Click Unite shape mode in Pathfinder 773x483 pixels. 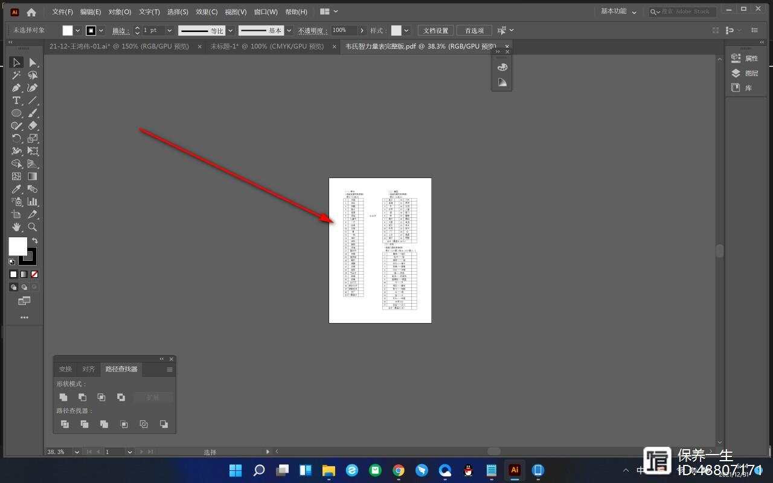[x=63, y=397]
